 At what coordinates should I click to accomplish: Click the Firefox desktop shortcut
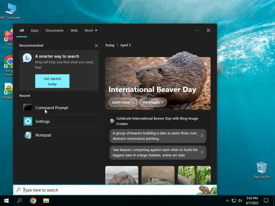[9, 37]
